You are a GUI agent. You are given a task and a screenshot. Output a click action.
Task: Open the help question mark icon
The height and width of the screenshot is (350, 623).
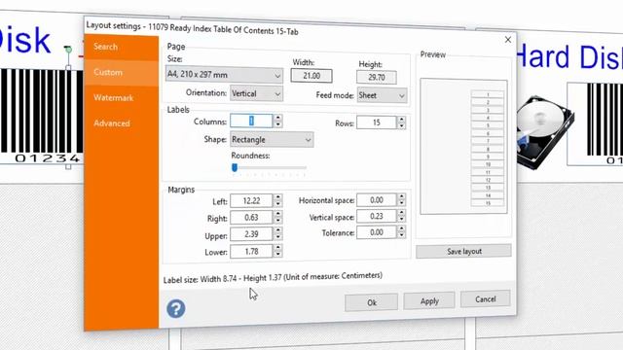[175, 308]
